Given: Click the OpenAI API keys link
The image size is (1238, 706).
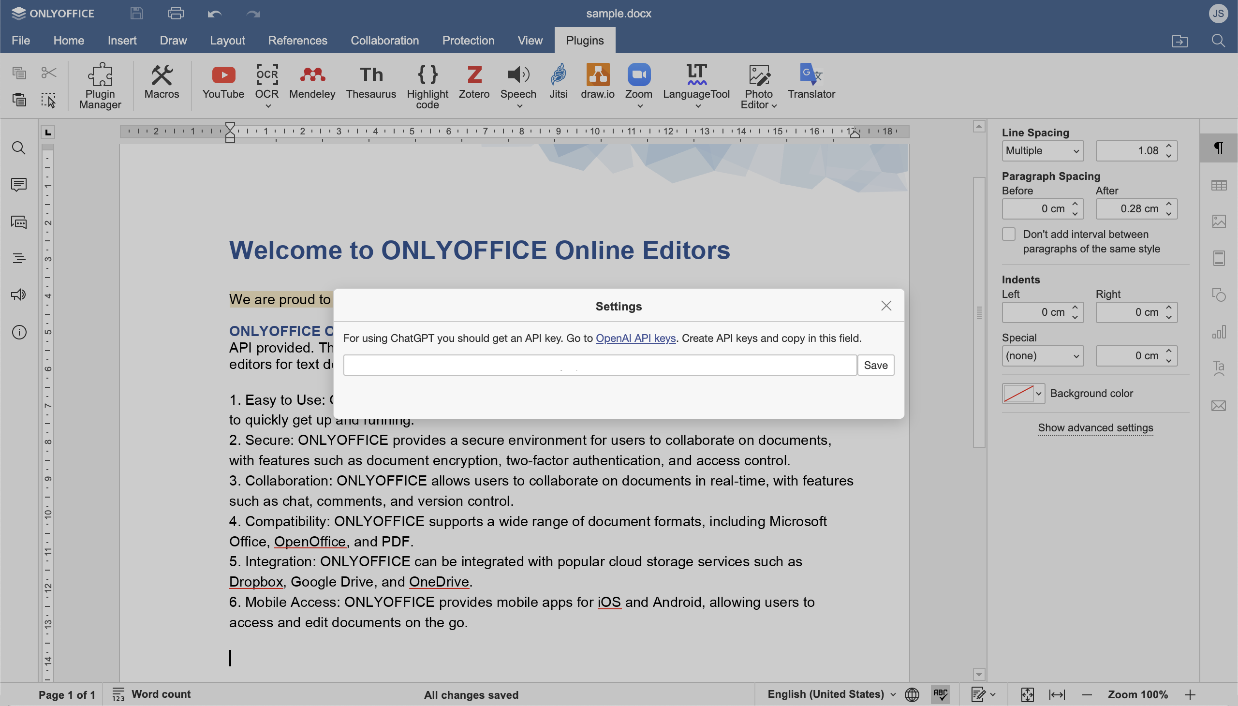Looking at the screenshot, I should pos(635,338).
